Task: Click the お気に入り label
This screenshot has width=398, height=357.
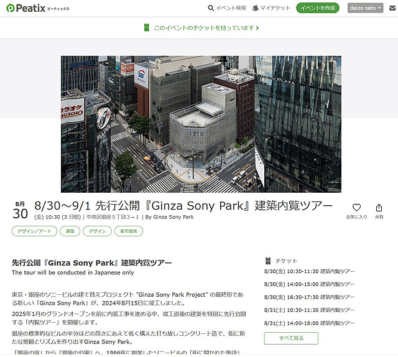Action: [356, 217]
